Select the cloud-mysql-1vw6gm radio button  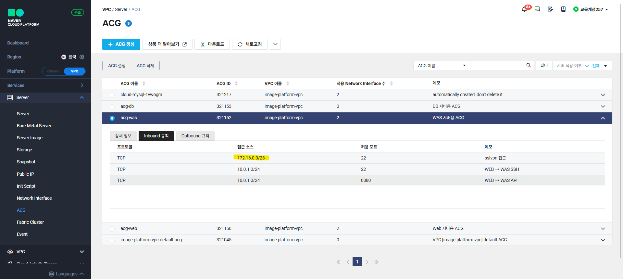click(112, 95)
